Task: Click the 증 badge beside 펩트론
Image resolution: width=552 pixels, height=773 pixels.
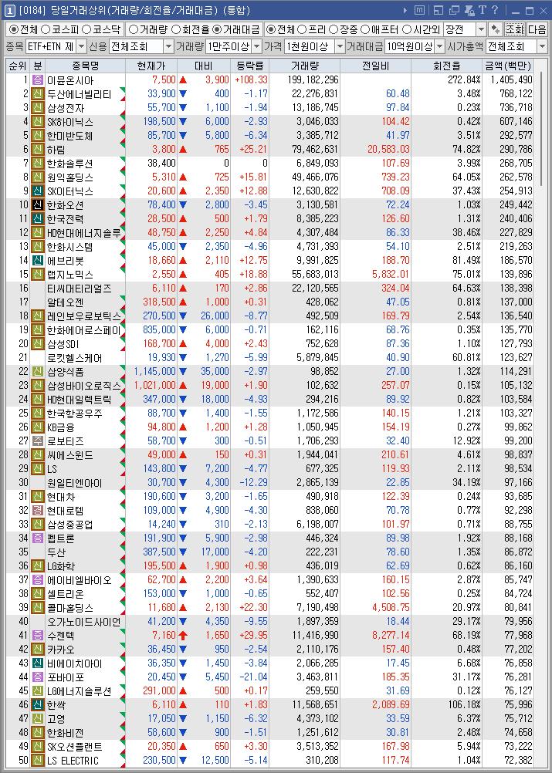Action: coord(38,538)
